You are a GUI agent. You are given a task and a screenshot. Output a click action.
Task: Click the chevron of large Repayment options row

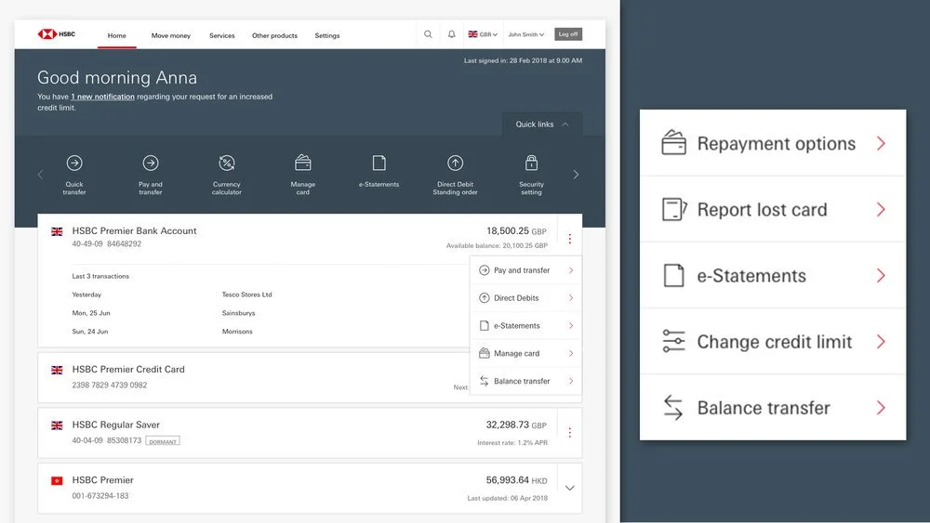pos(881,143)
